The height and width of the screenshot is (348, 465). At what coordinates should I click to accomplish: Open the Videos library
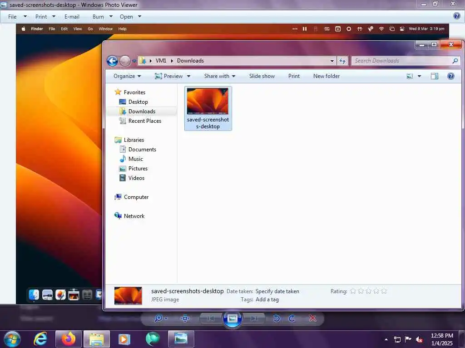136,178
